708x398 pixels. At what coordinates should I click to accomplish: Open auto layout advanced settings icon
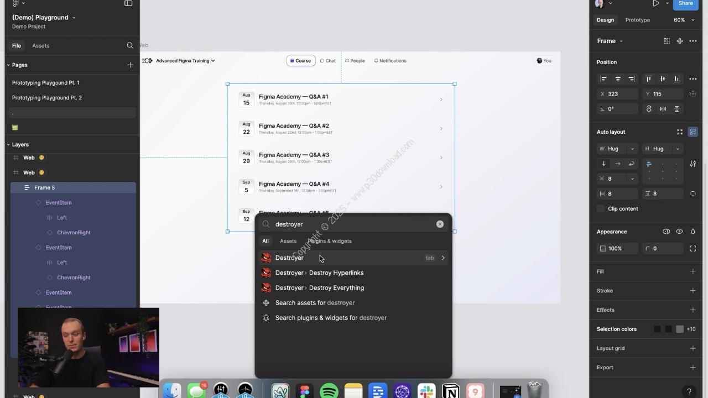tap(693, 164)
